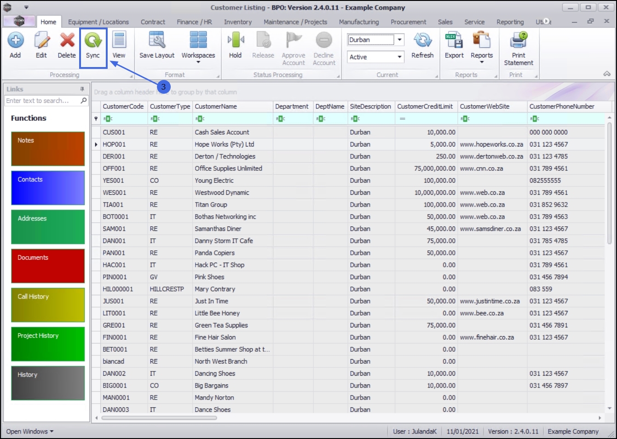Save the current grid layout

tap(157, 45)
